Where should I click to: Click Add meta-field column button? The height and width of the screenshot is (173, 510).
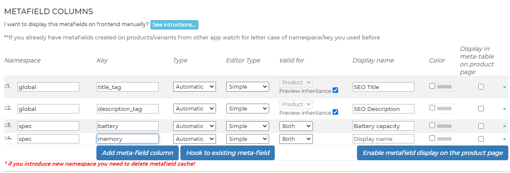click(x=137, y=153)
